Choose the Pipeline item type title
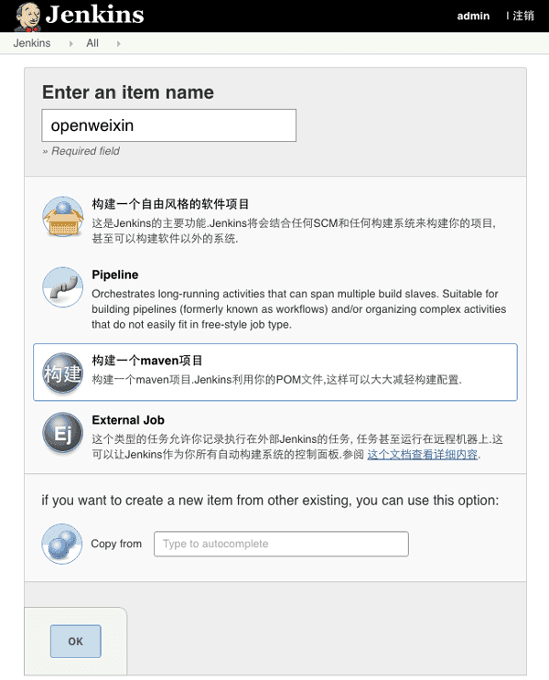549x680 pixels. click(115, 275)
